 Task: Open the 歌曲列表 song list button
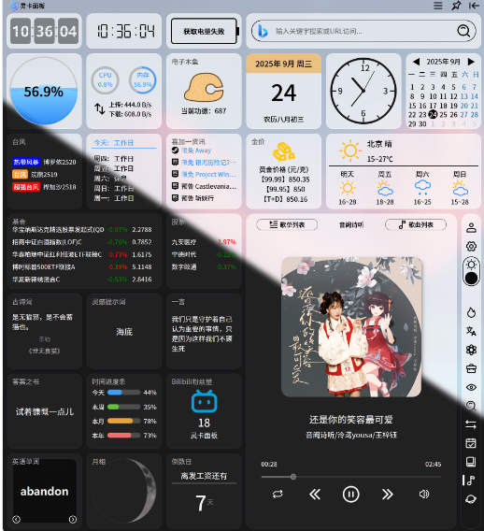click(x=416, y=224)
